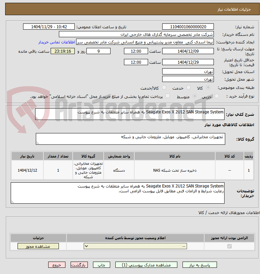Click the بازگشت back button
This screenshot has width=260, height=274.
(x=79, y=265)
